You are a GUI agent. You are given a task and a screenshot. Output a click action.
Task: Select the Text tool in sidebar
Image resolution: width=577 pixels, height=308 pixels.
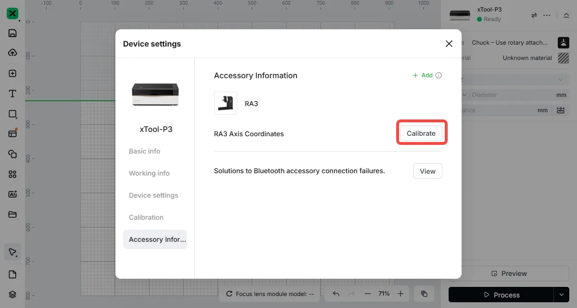[x=13, y=94]
